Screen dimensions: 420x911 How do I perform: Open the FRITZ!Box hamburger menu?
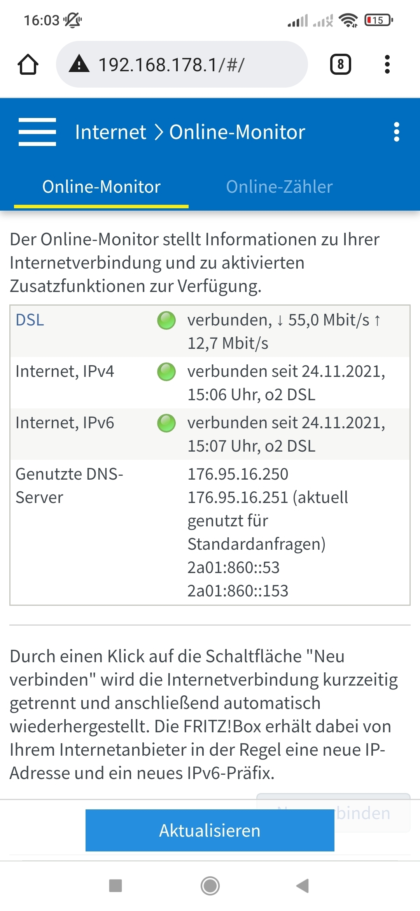[x=37, y=132]
